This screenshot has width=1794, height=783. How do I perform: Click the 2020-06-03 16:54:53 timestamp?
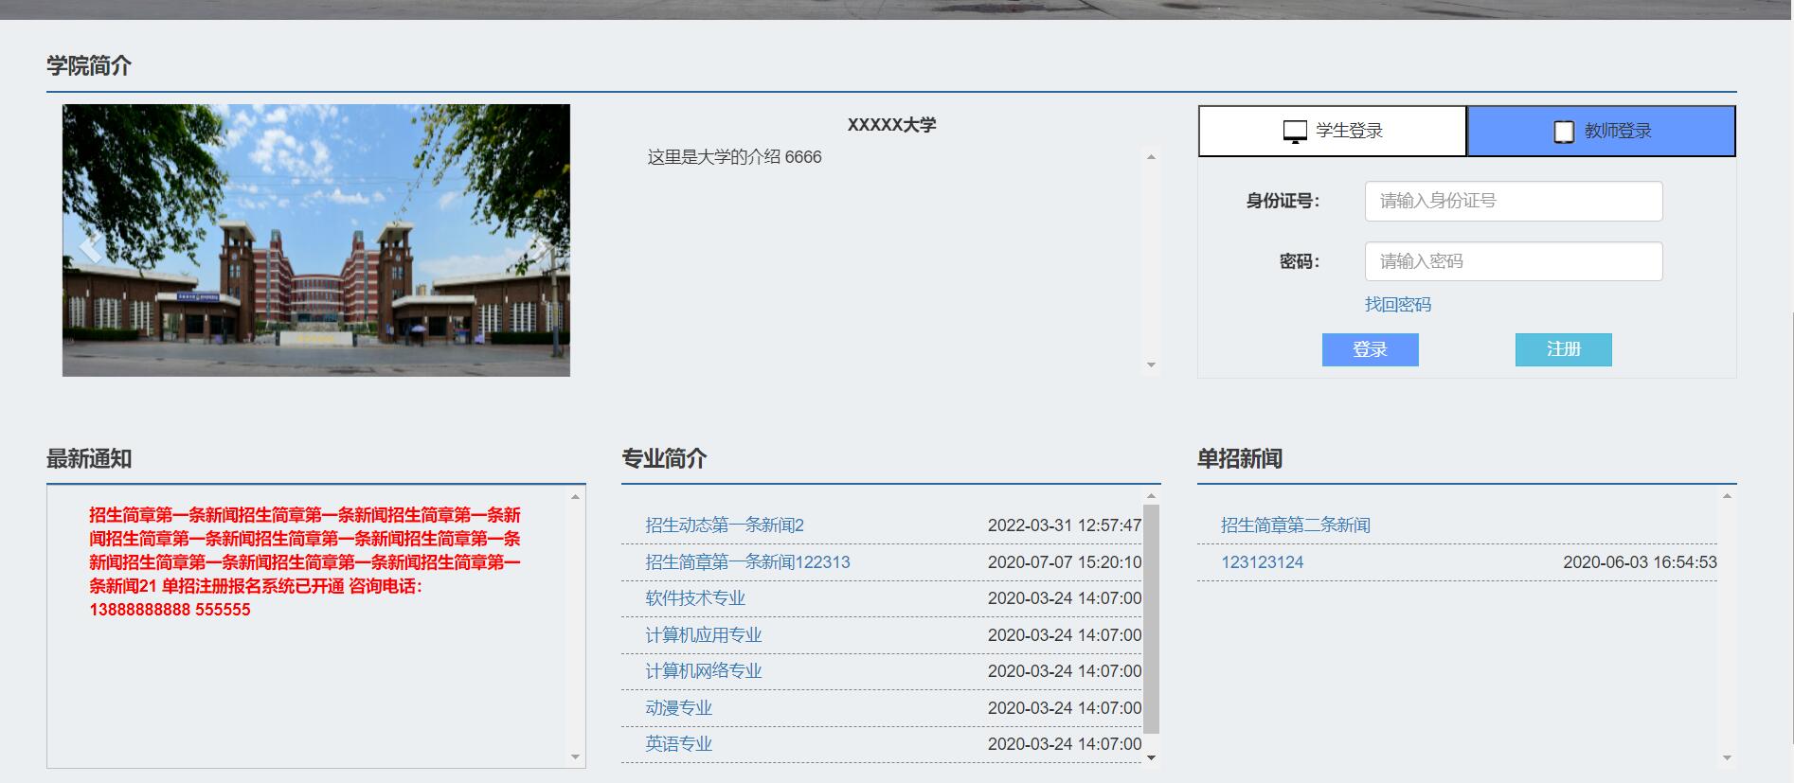[x=1640, y=562]
